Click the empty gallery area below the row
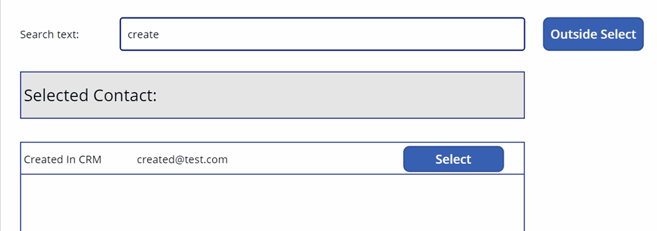 [272, 203]
